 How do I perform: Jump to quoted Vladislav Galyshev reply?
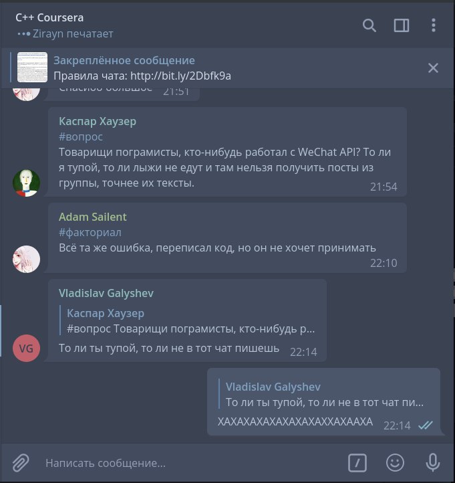pos(324,394)
